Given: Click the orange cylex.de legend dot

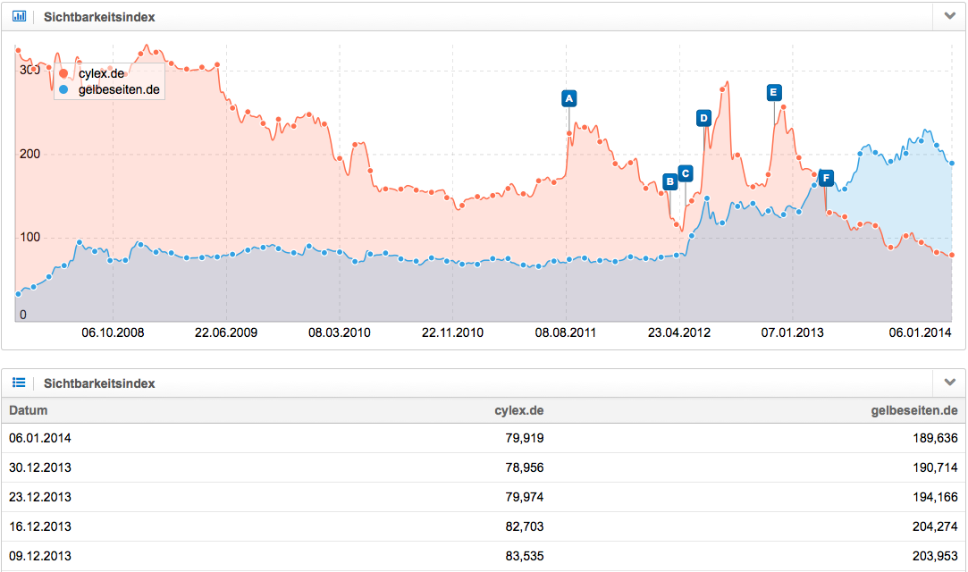Looking at the screenshot, I should tap(63, 74).
